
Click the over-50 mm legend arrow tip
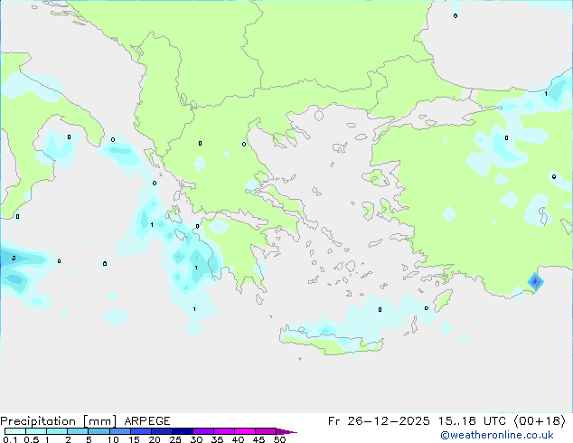(x=286, y=431)
